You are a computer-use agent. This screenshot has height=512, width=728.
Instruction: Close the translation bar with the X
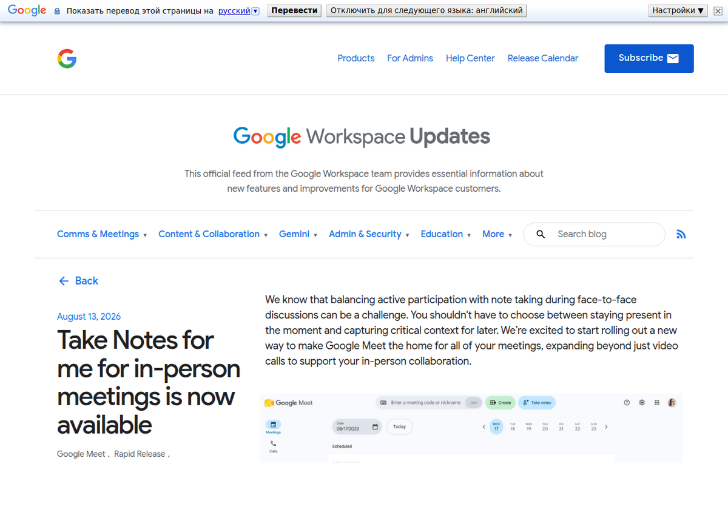click(x=717, y=11)
